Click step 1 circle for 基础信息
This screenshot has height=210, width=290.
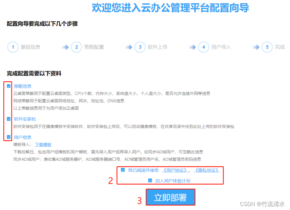[13, 47]
